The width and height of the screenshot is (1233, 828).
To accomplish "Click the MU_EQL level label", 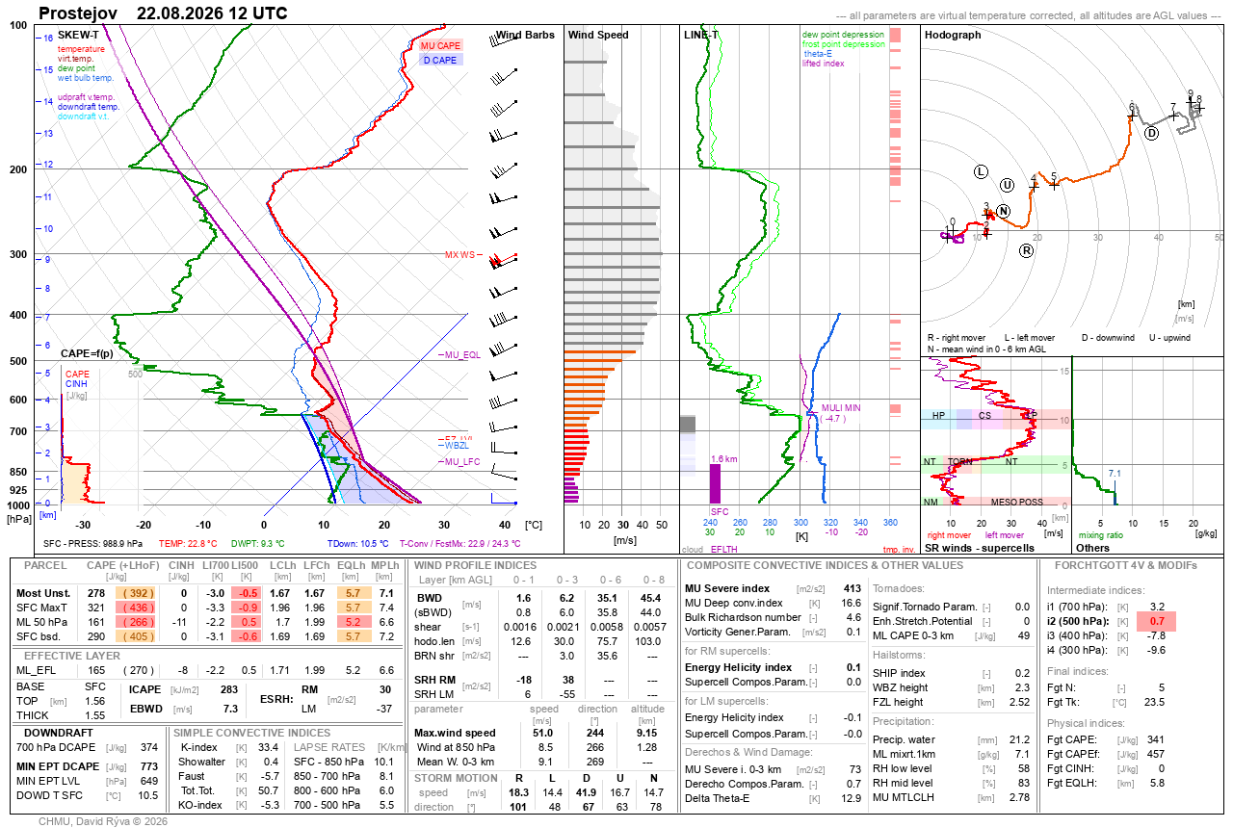I will (462, 355).
